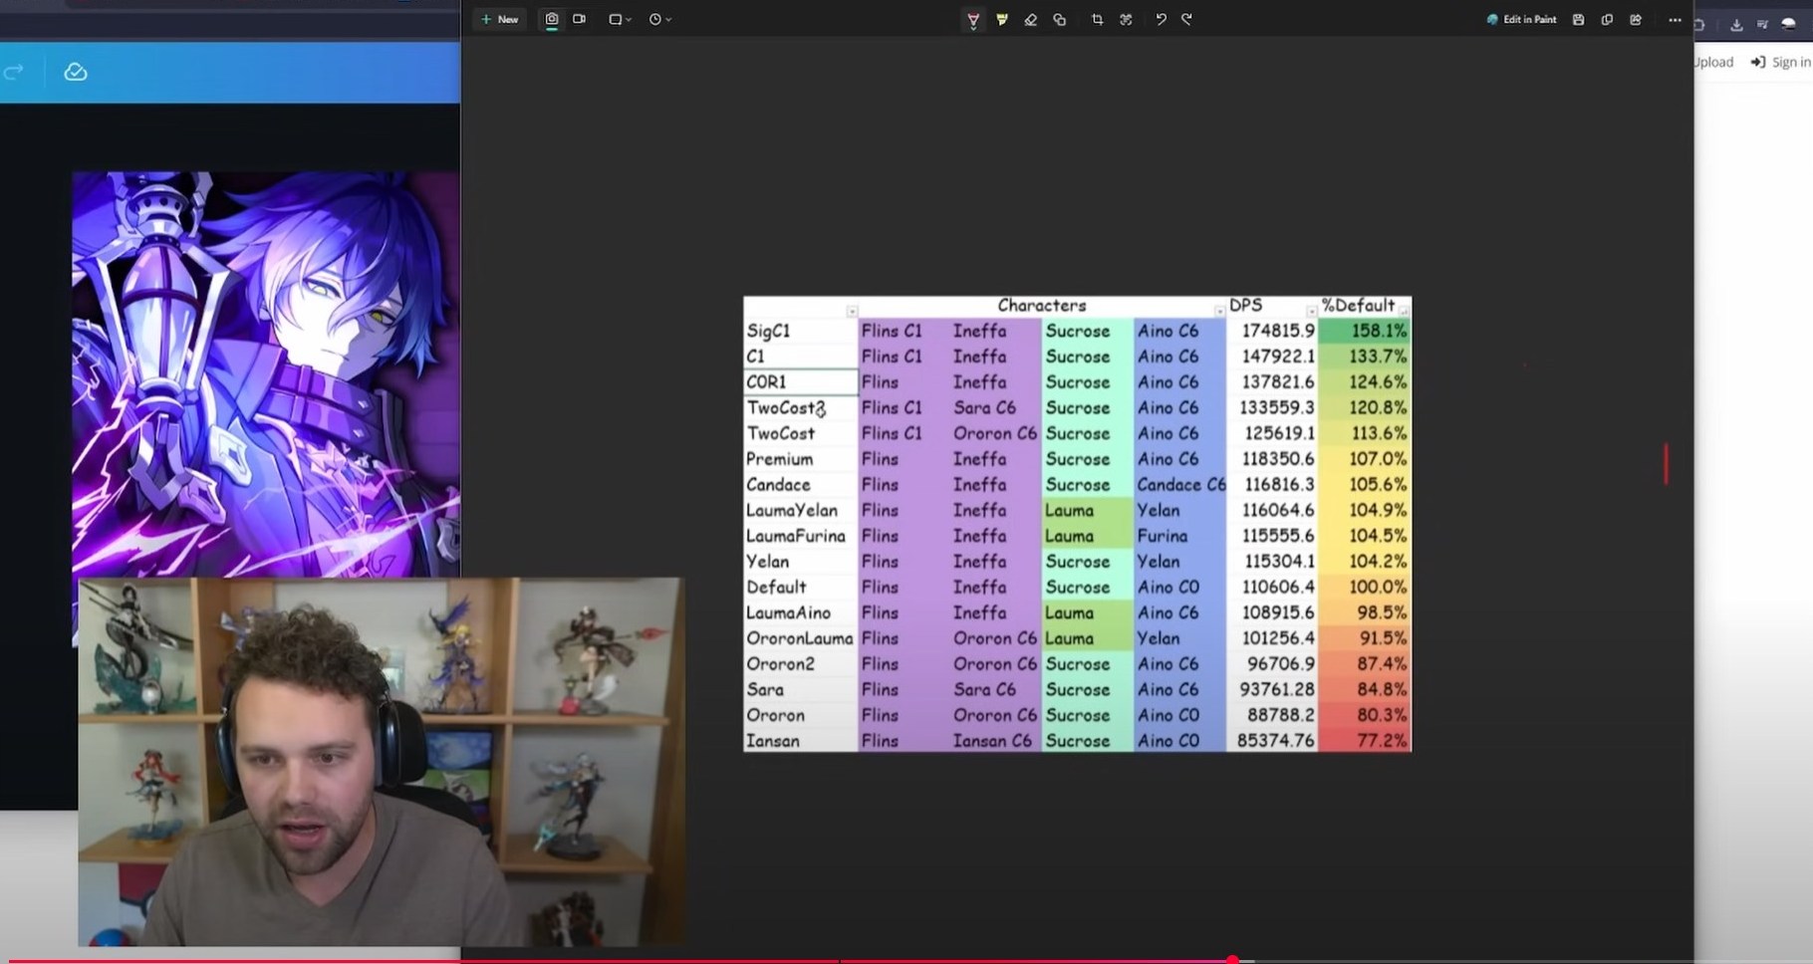The width and height of the screenshot is (1813, 964).
Task: Open the snip with Edit in Paint
Action: click(x=1521, y=20)
